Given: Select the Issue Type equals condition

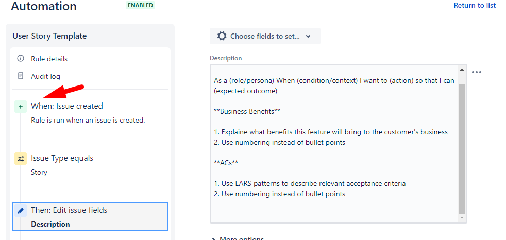Looking at the screenshot, I should pyautogui.click(x=62, y=158).
